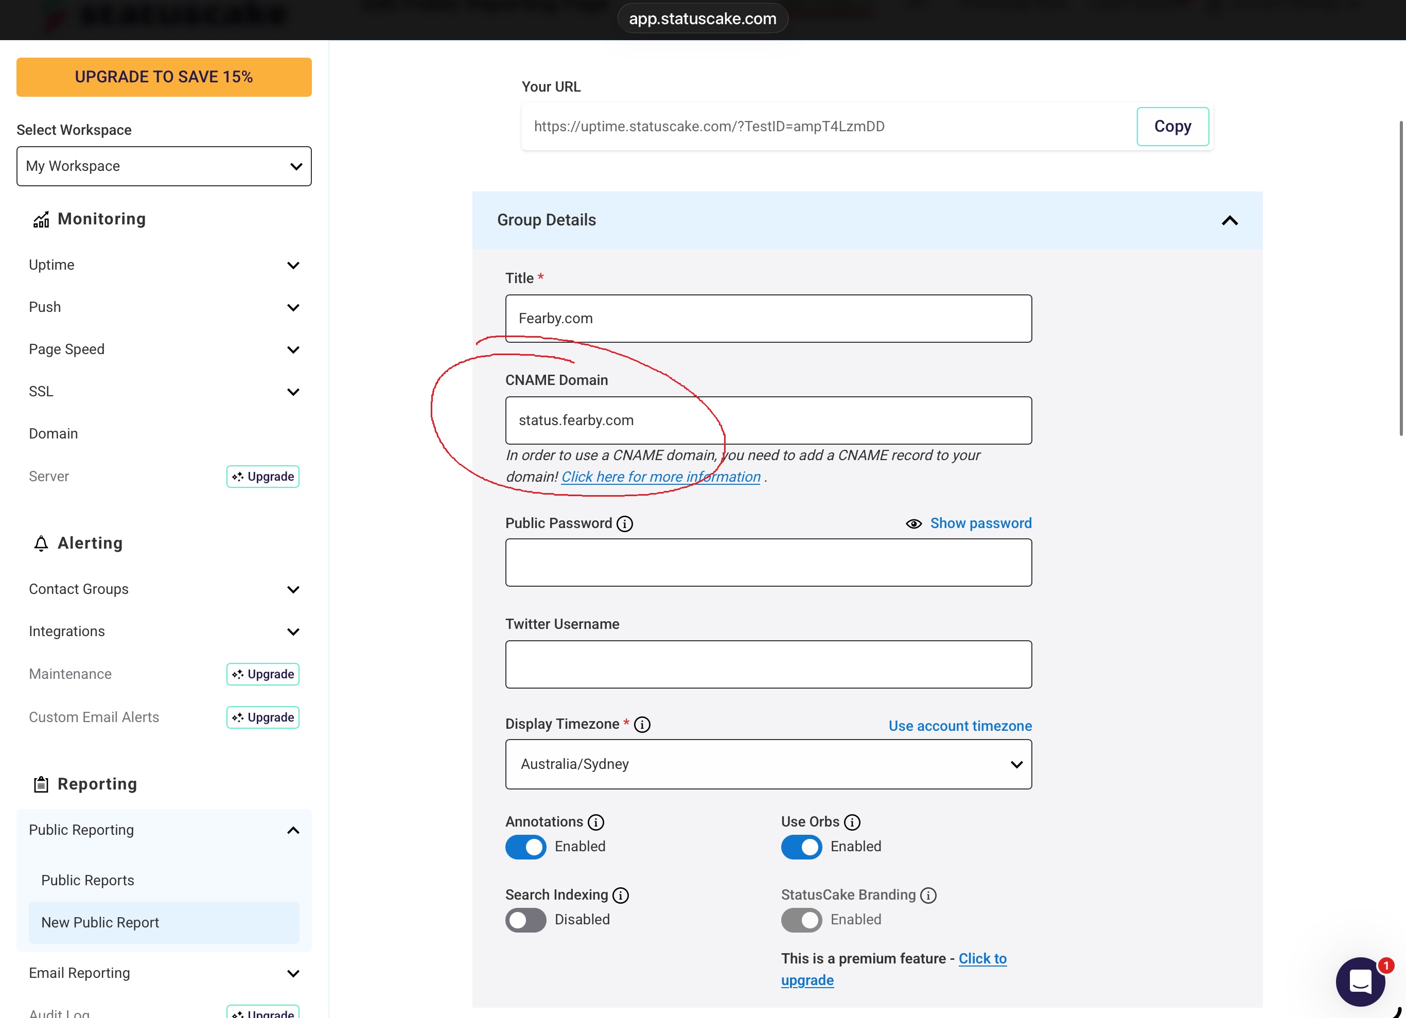Open Use Orbs info icon
This screenshot has width=1406, height=1018.
[x=852, y=822]
